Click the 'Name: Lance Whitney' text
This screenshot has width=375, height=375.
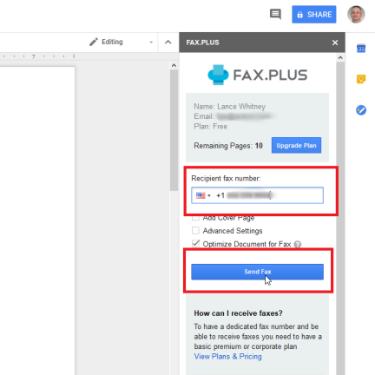pos(229,107)
